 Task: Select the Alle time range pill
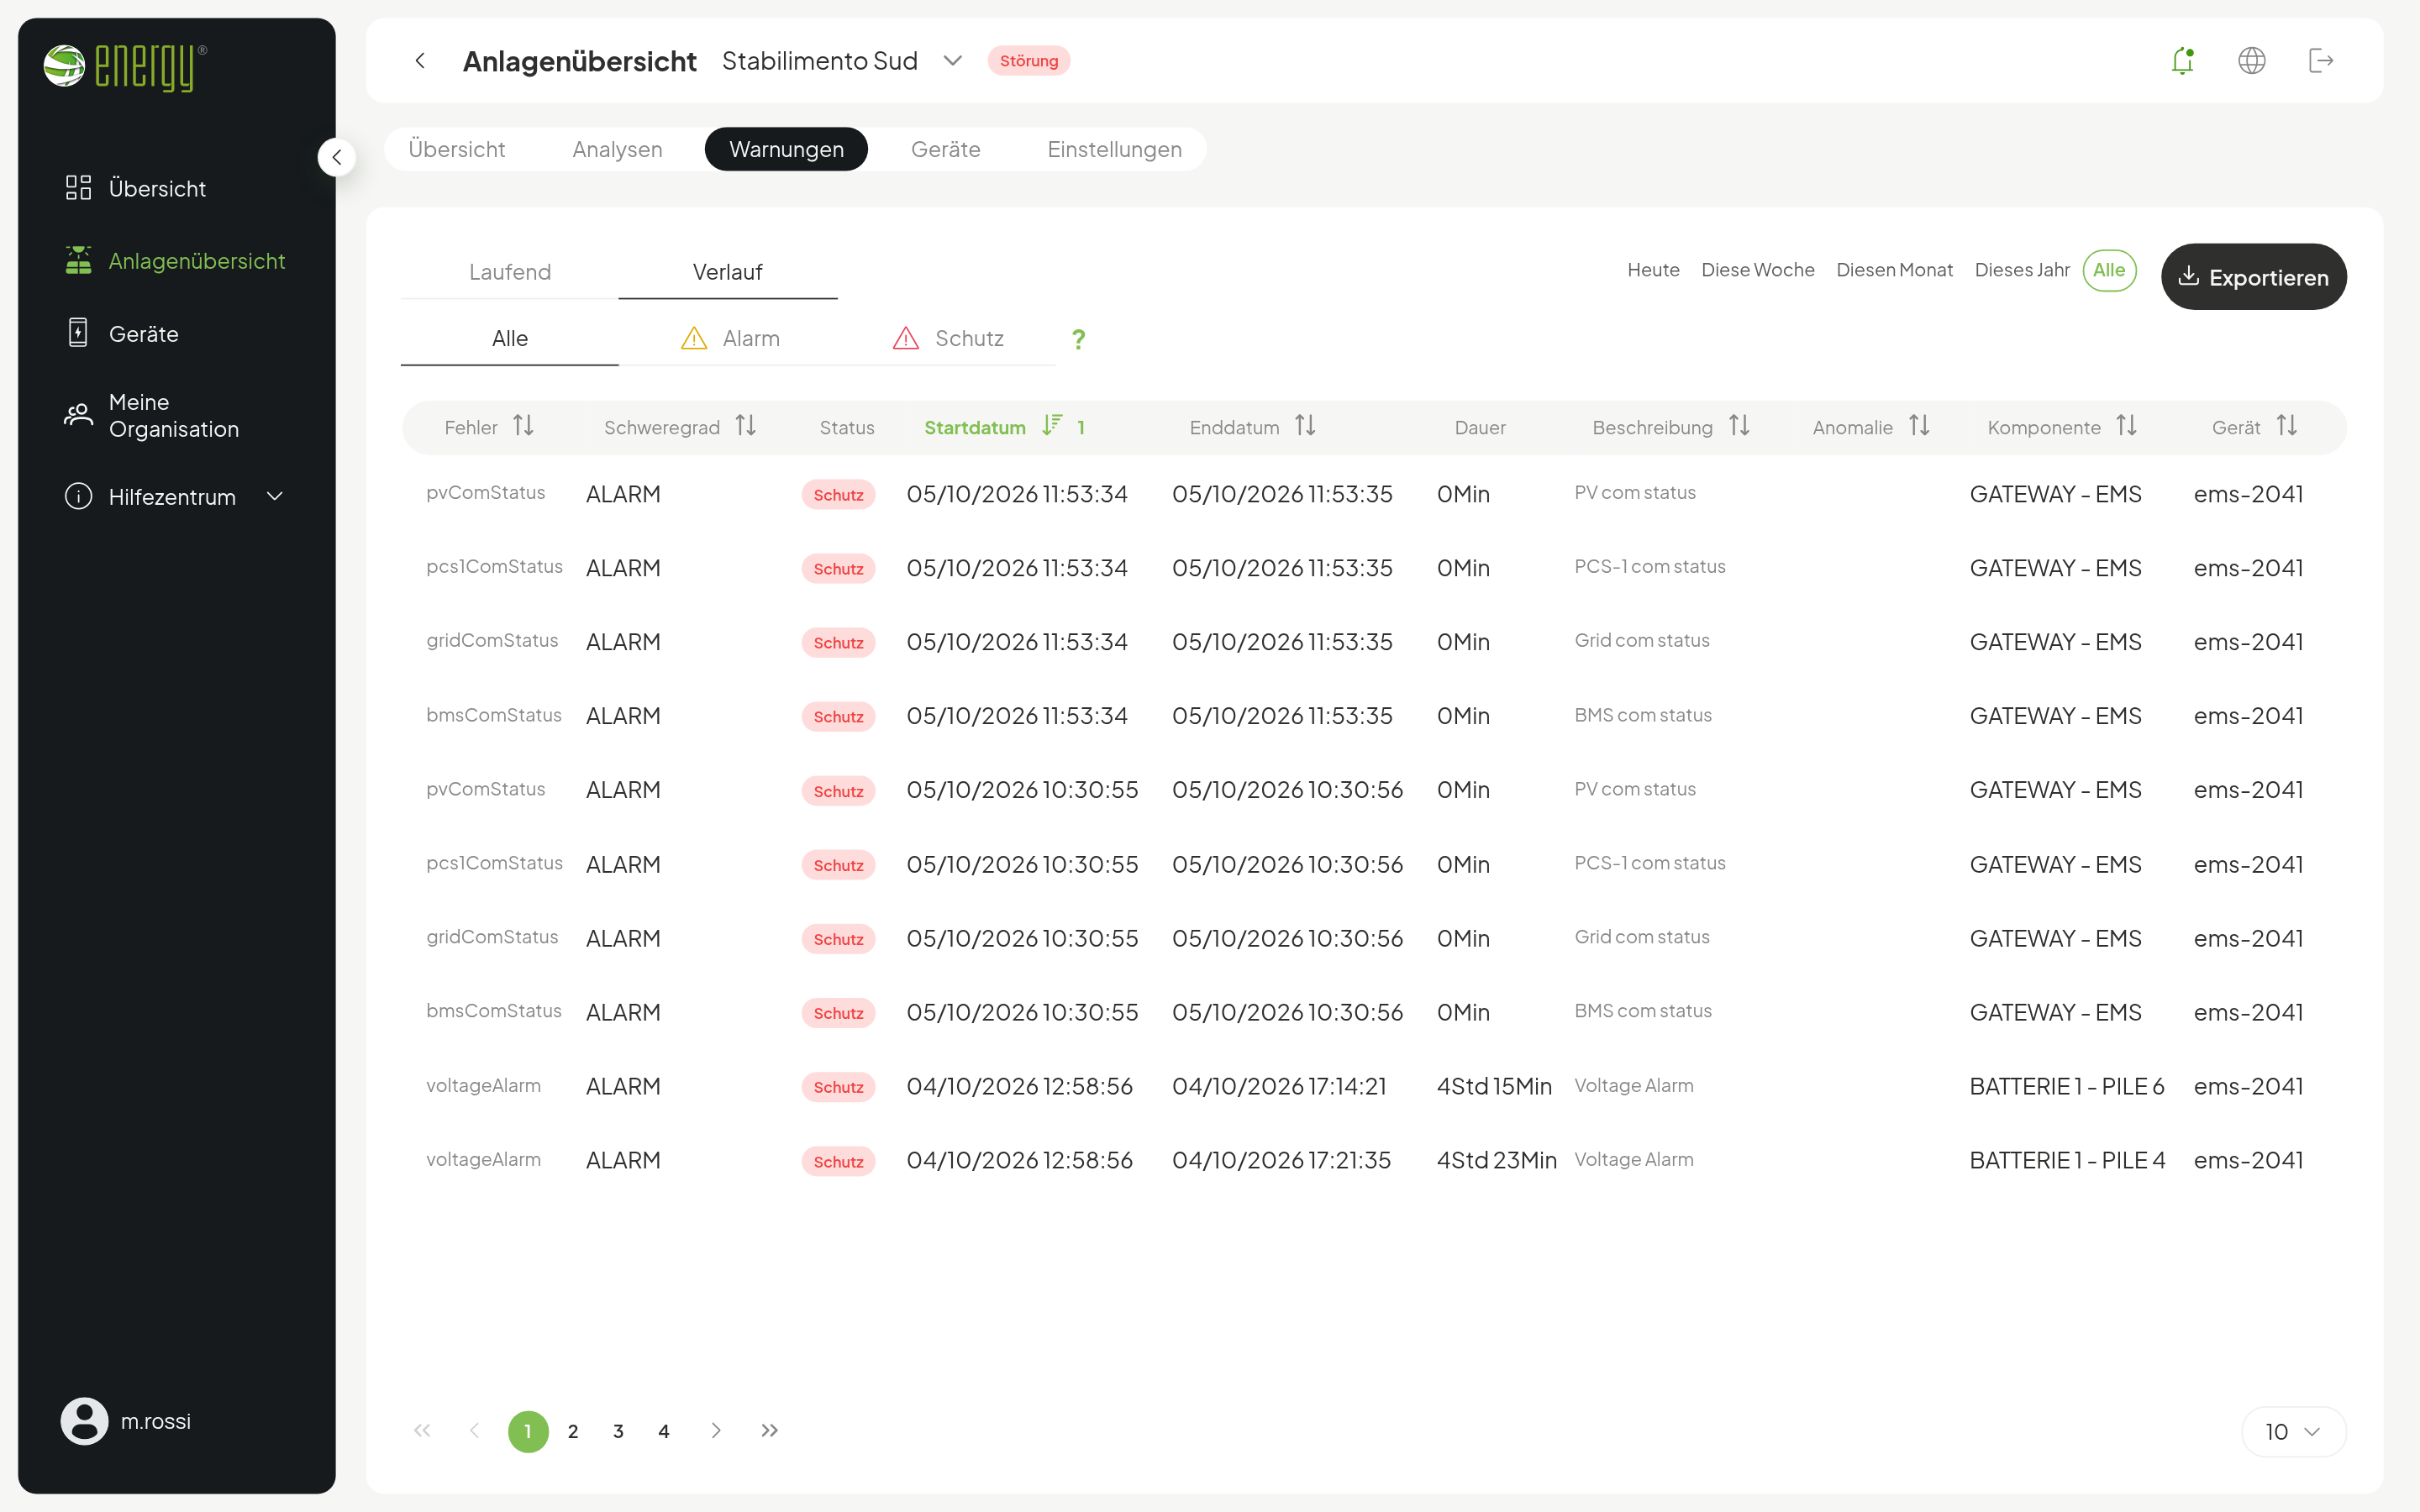pyautogui.click(x=2109, y=270)
